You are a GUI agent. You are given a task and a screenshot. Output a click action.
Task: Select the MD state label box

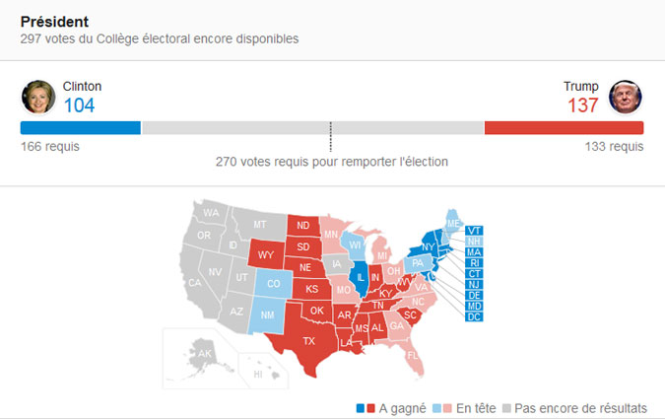coord(474,306)
